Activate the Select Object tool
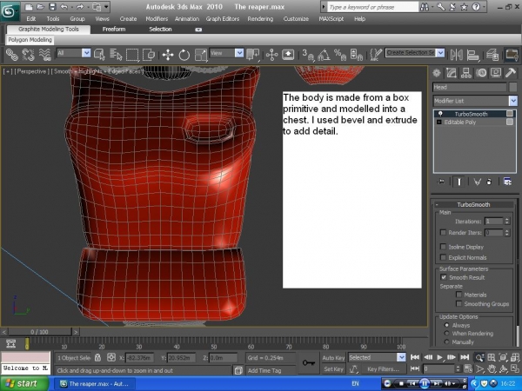Screen dimensions: 522x391 point(99,55)
